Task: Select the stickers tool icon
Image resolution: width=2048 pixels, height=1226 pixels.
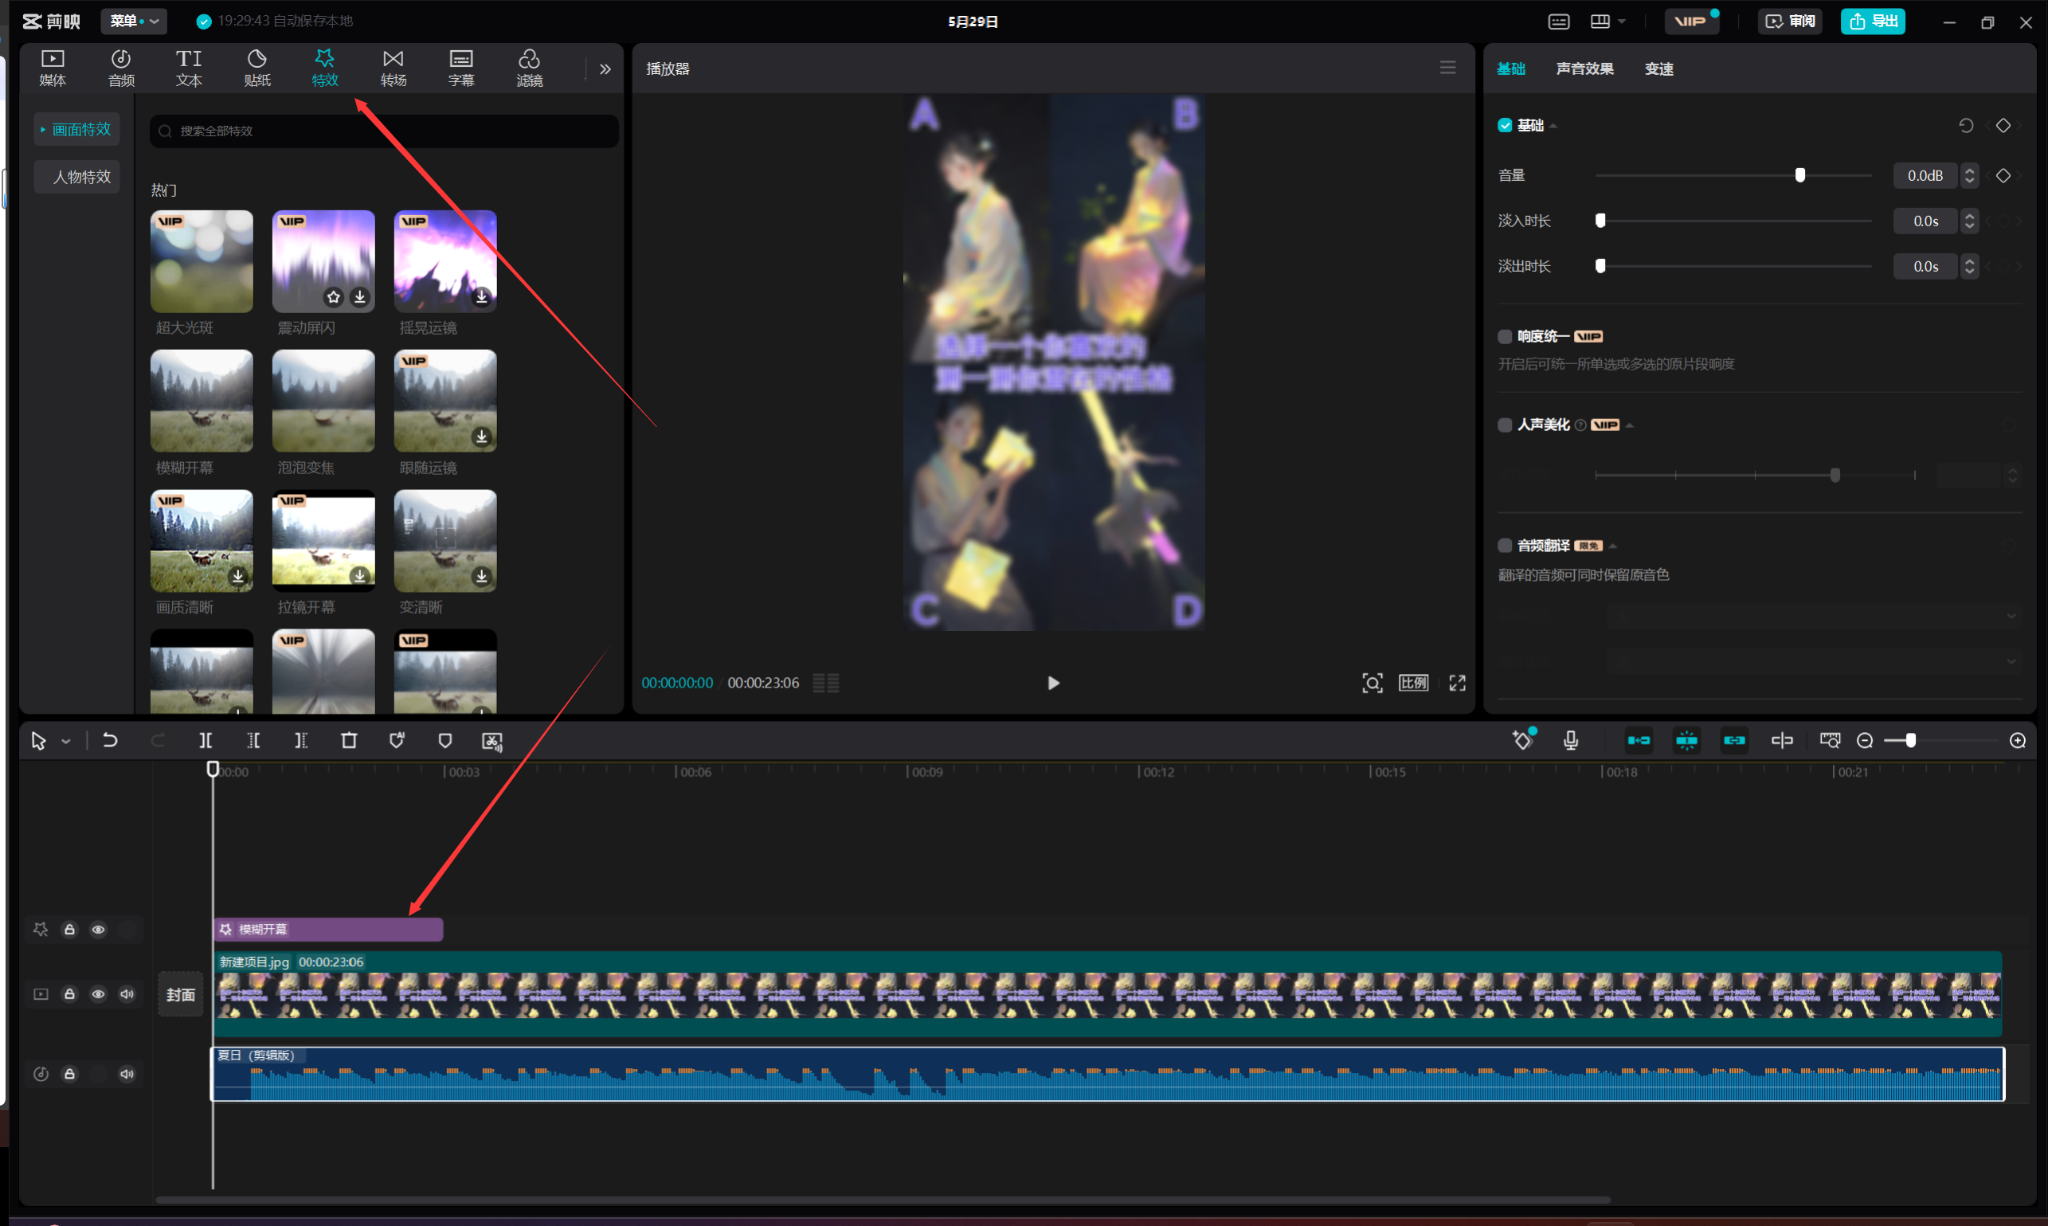Action: 255,67
